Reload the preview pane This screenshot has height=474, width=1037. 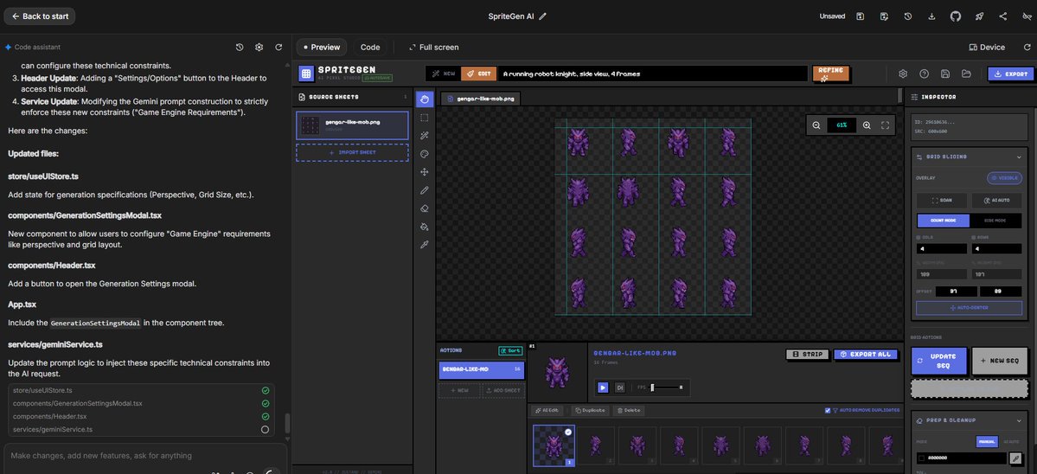(x=1027, y=48)
